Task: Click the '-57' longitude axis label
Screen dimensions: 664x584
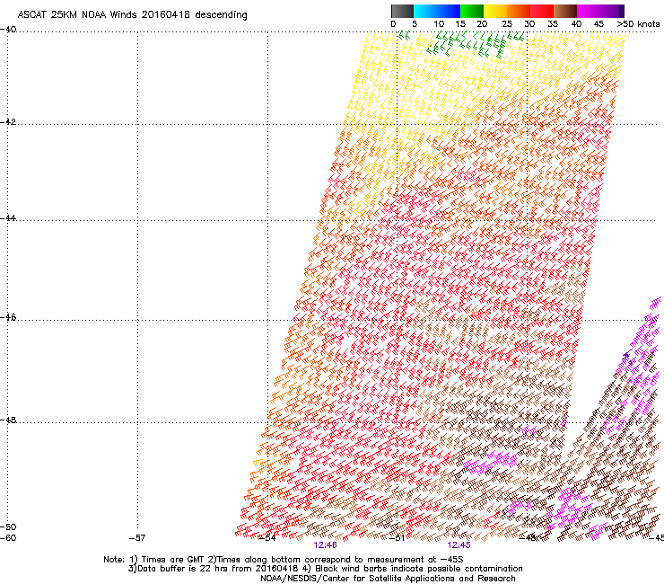Action: 136,538
